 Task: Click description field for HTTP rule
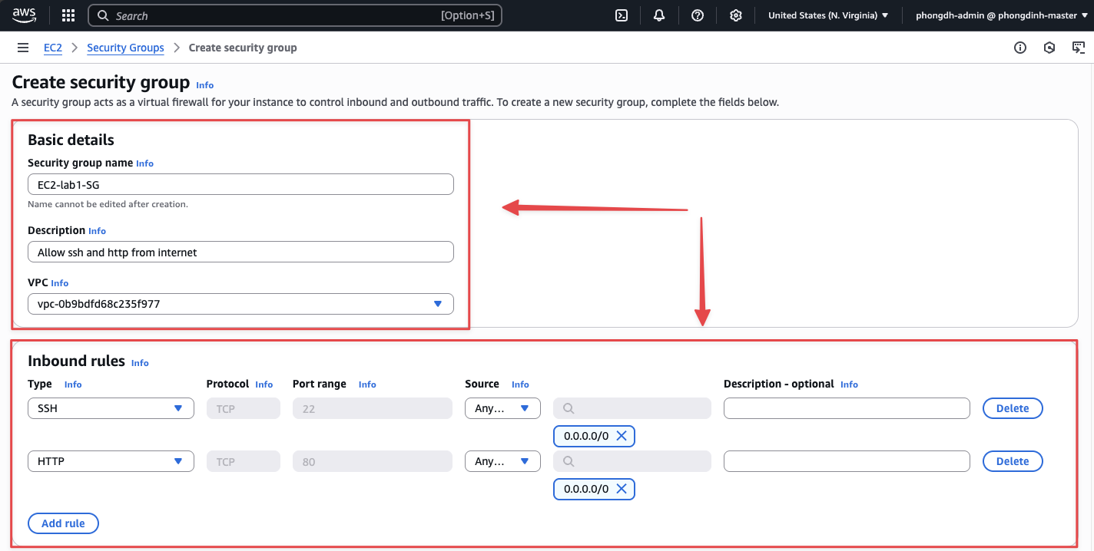(847, 461)
